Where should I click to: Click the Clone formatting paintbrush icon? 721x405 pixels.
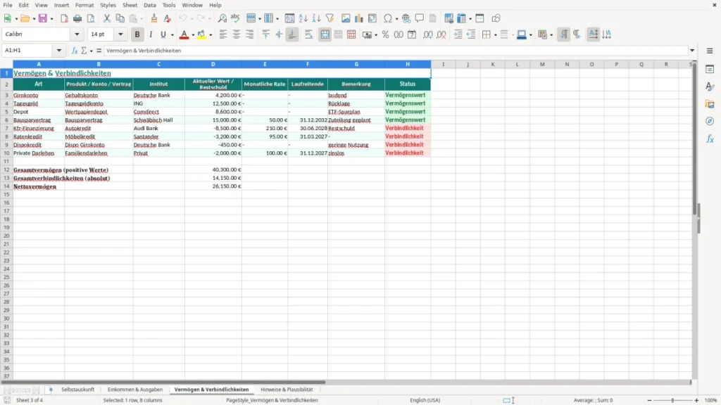(154, 18)
